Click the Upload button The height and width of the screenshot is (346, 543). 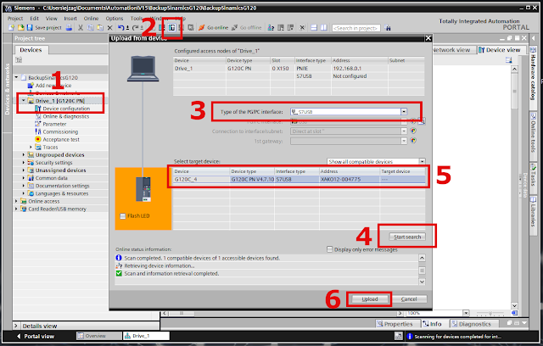coord(370,299)
